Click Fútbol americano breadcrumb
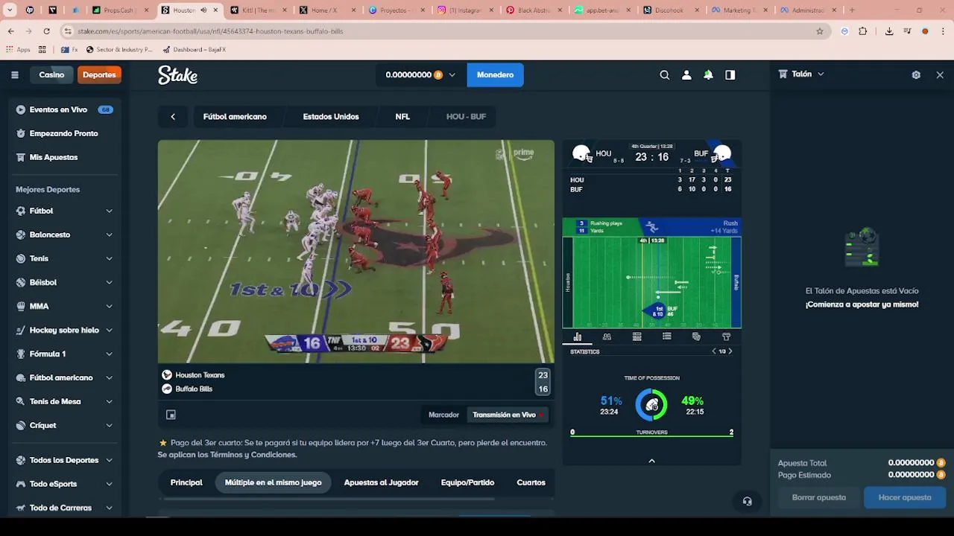The height and width of the screenshot is (536, 954). 235,117
